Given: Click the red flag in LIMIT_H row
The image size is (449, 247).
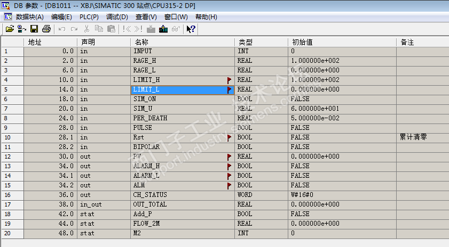Looking at the screenshot, I should tap(229, 80).
